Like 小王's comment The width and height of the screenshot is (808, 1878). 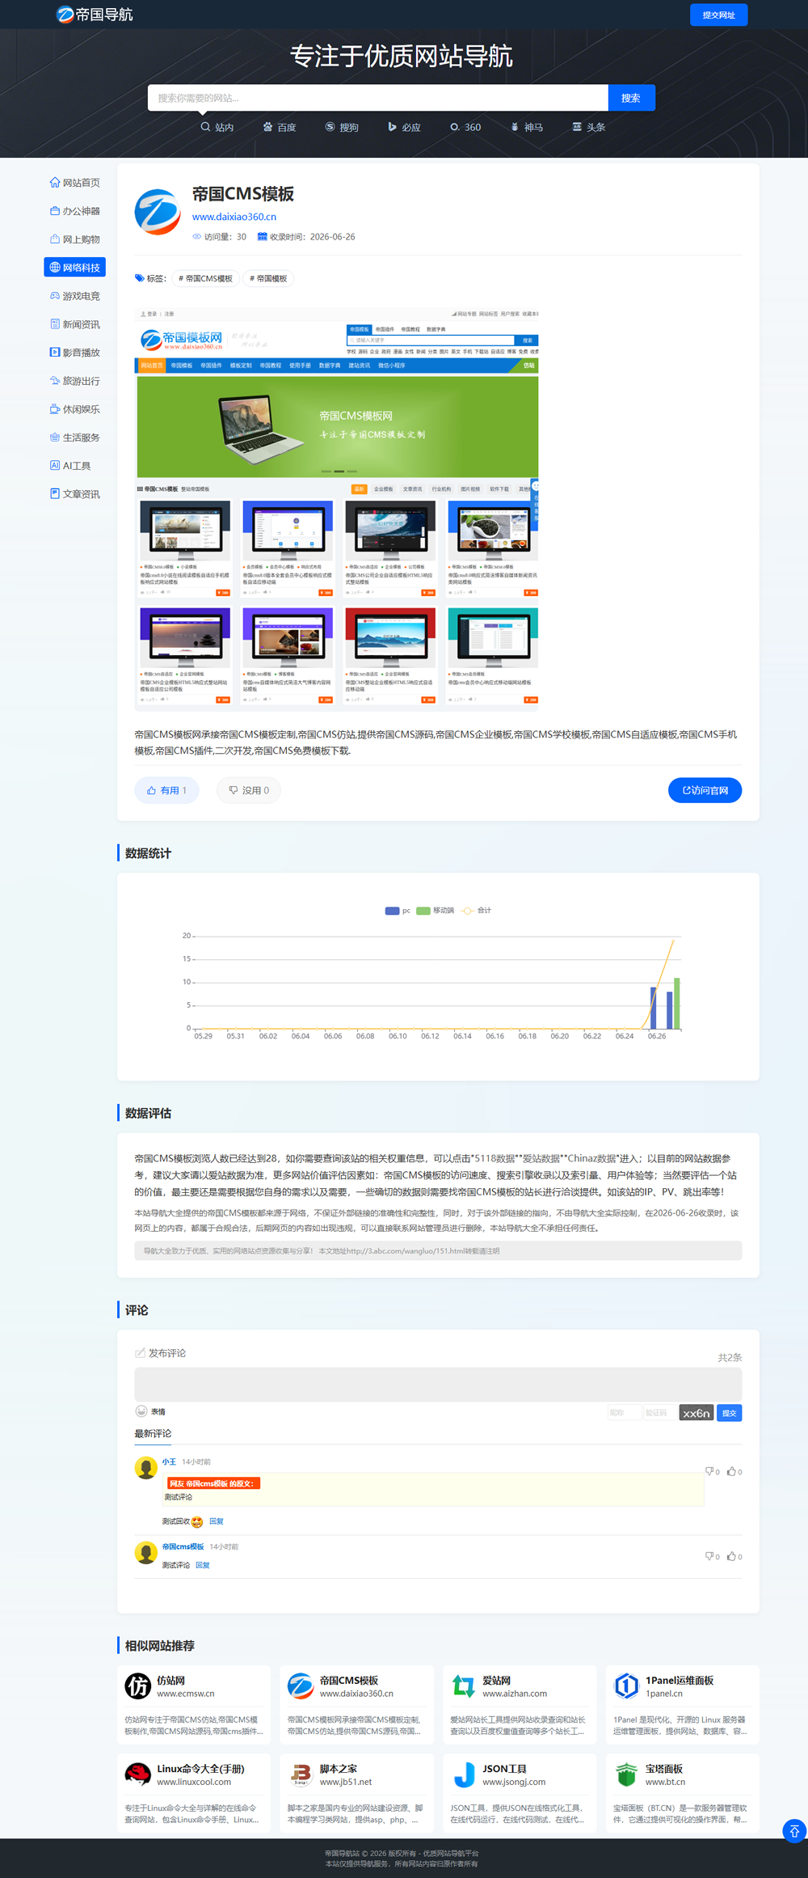pyautogui.click(x=734, y=1471)
